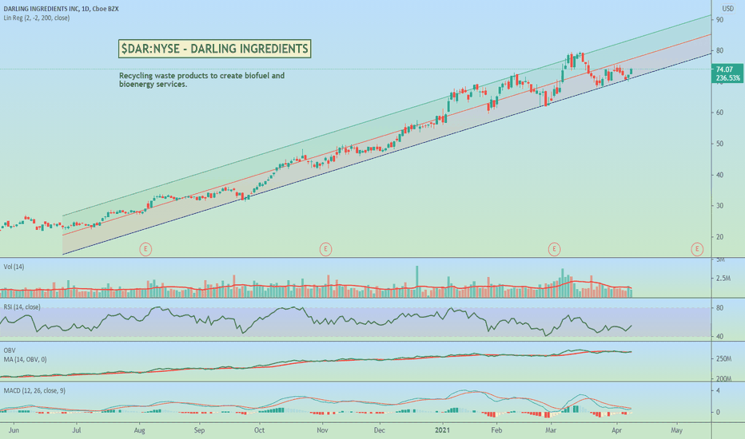
Task: Select the RSI (14, close) indicator label
Action: click(x=22, y=307)
